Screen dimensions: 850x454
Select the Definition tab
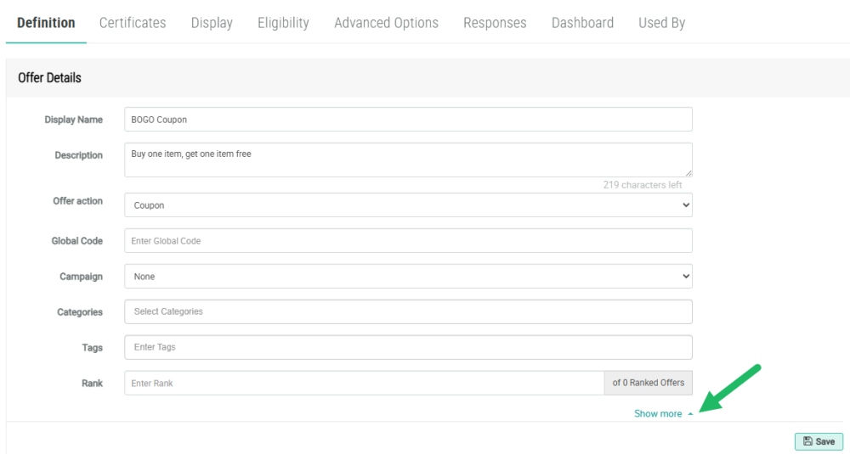[x=46, y=23]
